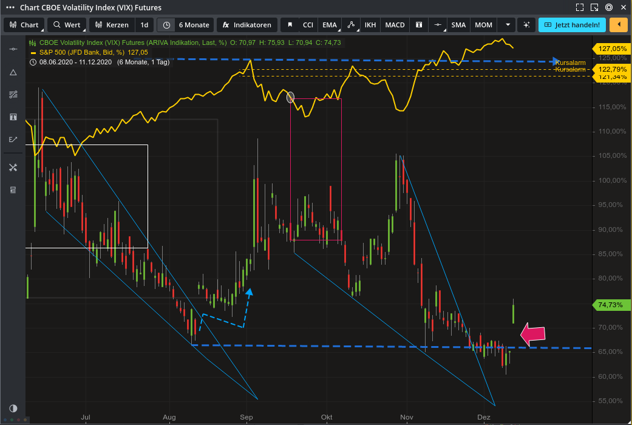Expand the more indicators dropdown arrow

(508, 25)
